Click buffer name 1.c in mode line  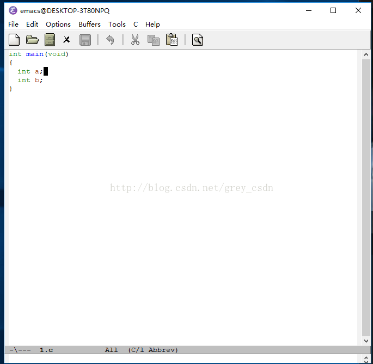[x=46, y=350]
